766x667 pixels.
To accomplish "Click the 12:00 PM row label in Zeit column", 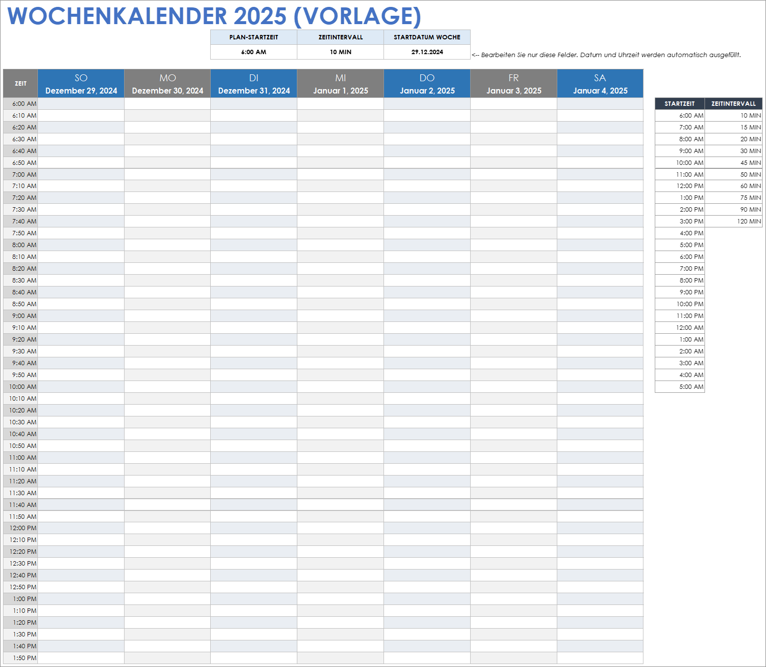I will point(21,528).
